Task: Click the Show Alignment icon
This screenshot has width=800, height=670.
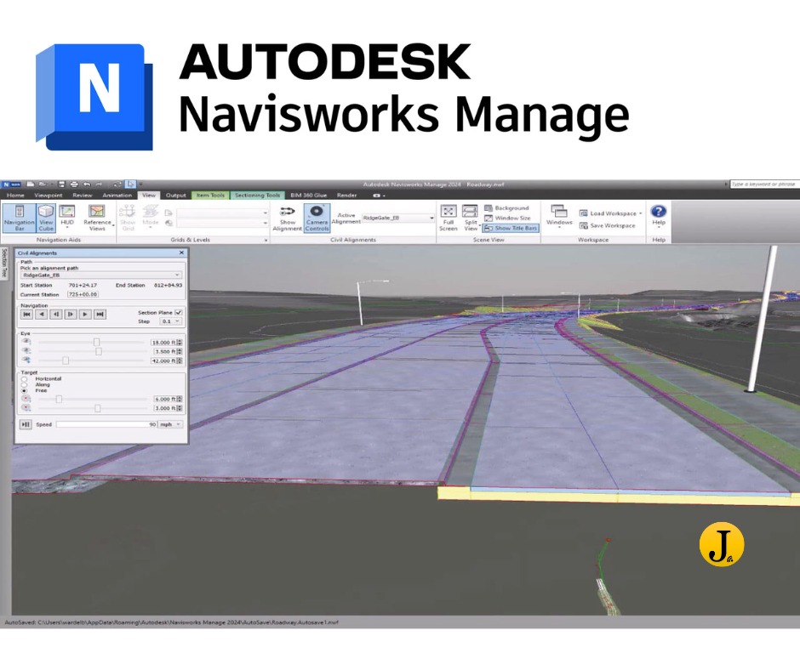Action: click(x=288, y=212)
